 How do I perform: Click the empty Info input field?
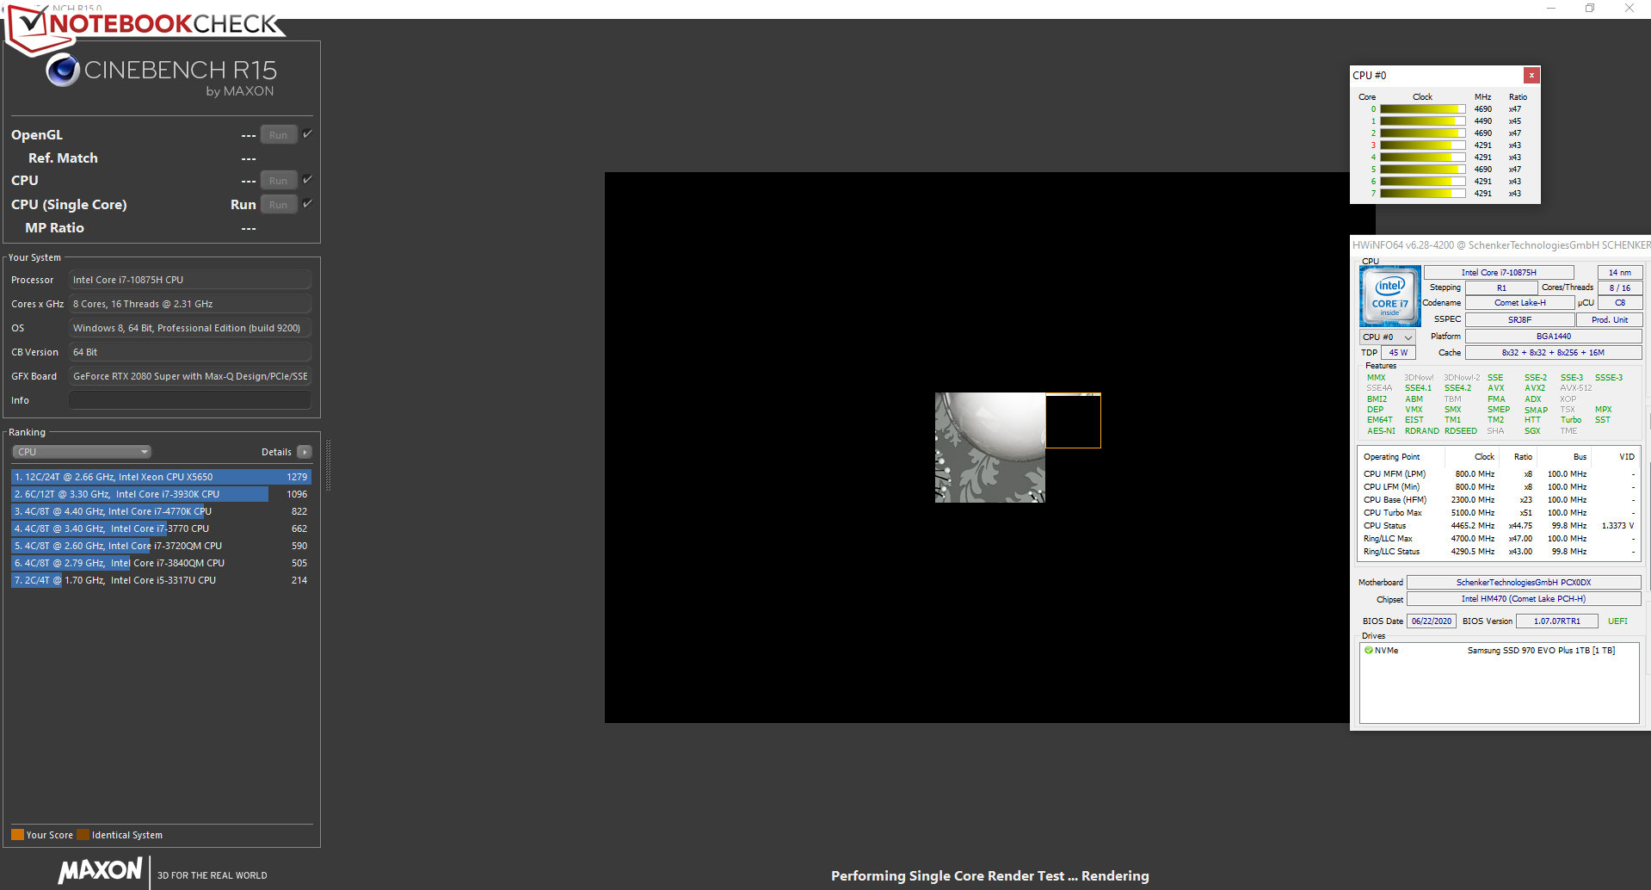click(x=190, y=400)
